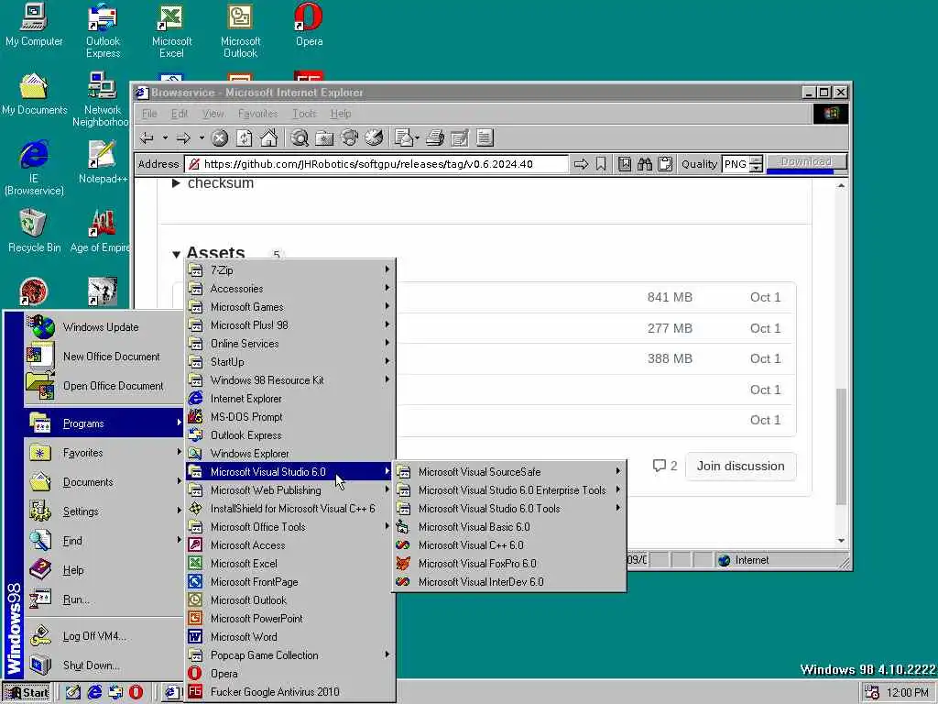Click the Channels satellite dish toolbar icon
The image size is (938, 704).
point(349,138)
